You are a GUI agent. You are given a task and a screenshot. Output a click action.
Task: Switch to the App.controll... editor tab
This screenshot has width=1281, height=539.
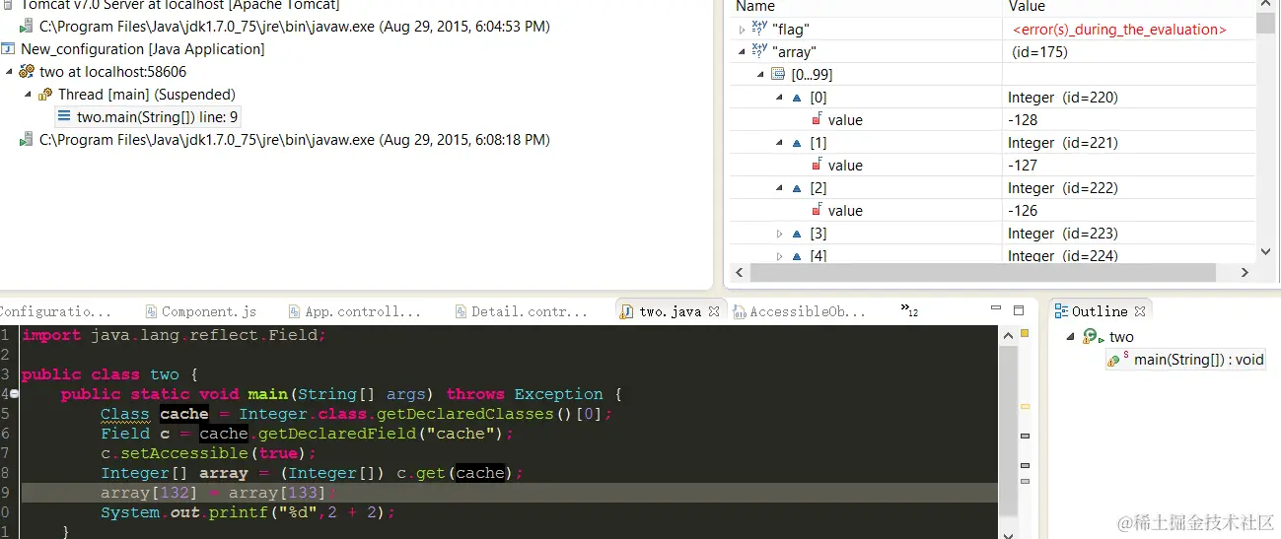[354, 311]
